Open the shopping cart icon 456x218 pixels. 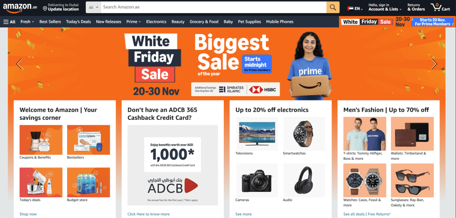pyautogui.click(x=440, y=7)
